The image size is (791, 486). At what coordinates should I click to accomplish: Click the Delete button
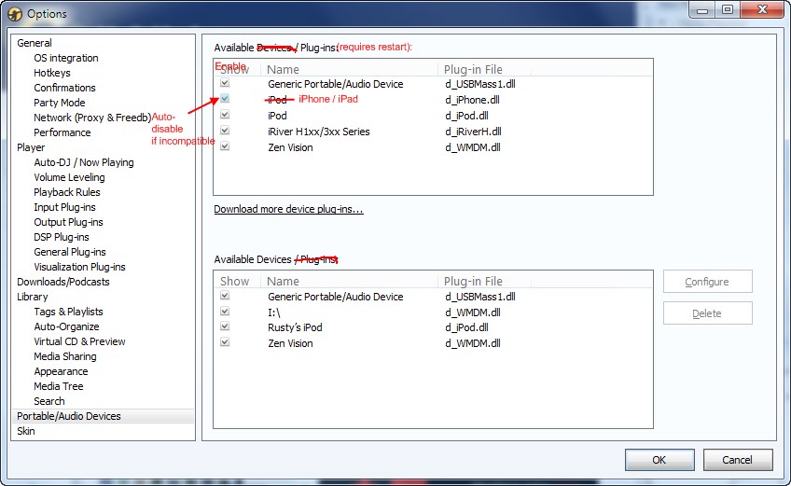(707, 313)
